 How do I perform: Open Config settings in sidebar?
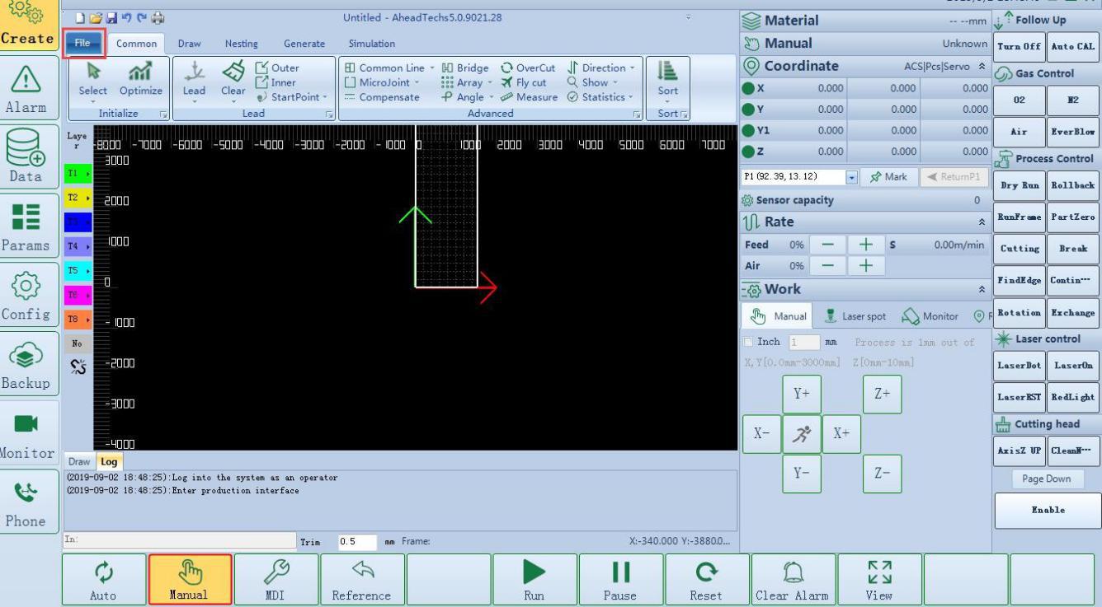pos(27,293)
